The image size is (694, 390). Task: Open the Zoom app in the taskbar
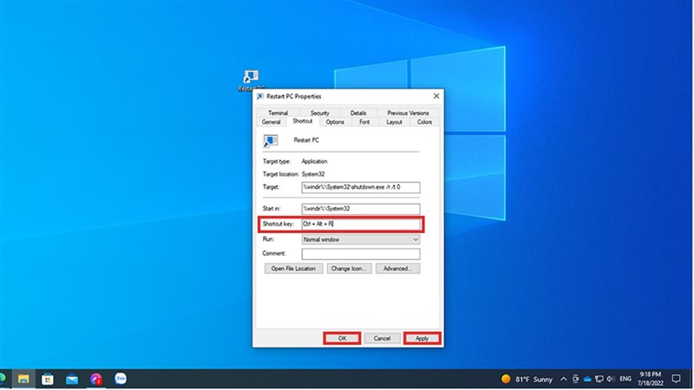point(121,379)
